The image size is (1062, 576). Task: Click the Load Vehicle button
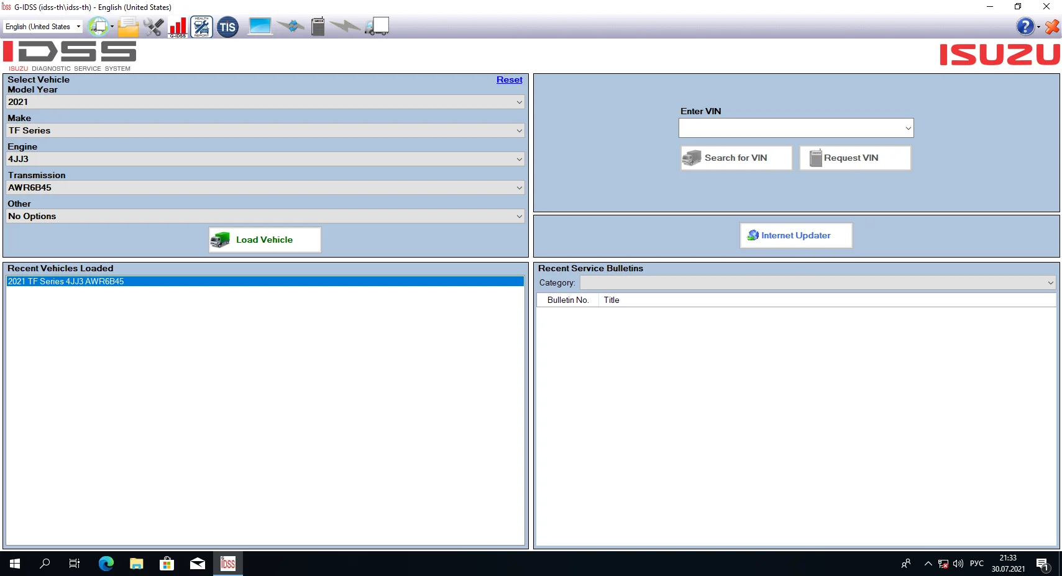(265, 240)
